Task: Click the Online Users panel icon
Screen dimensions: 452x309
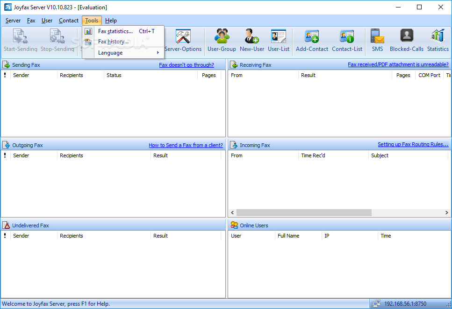Action: coord(234,225)
